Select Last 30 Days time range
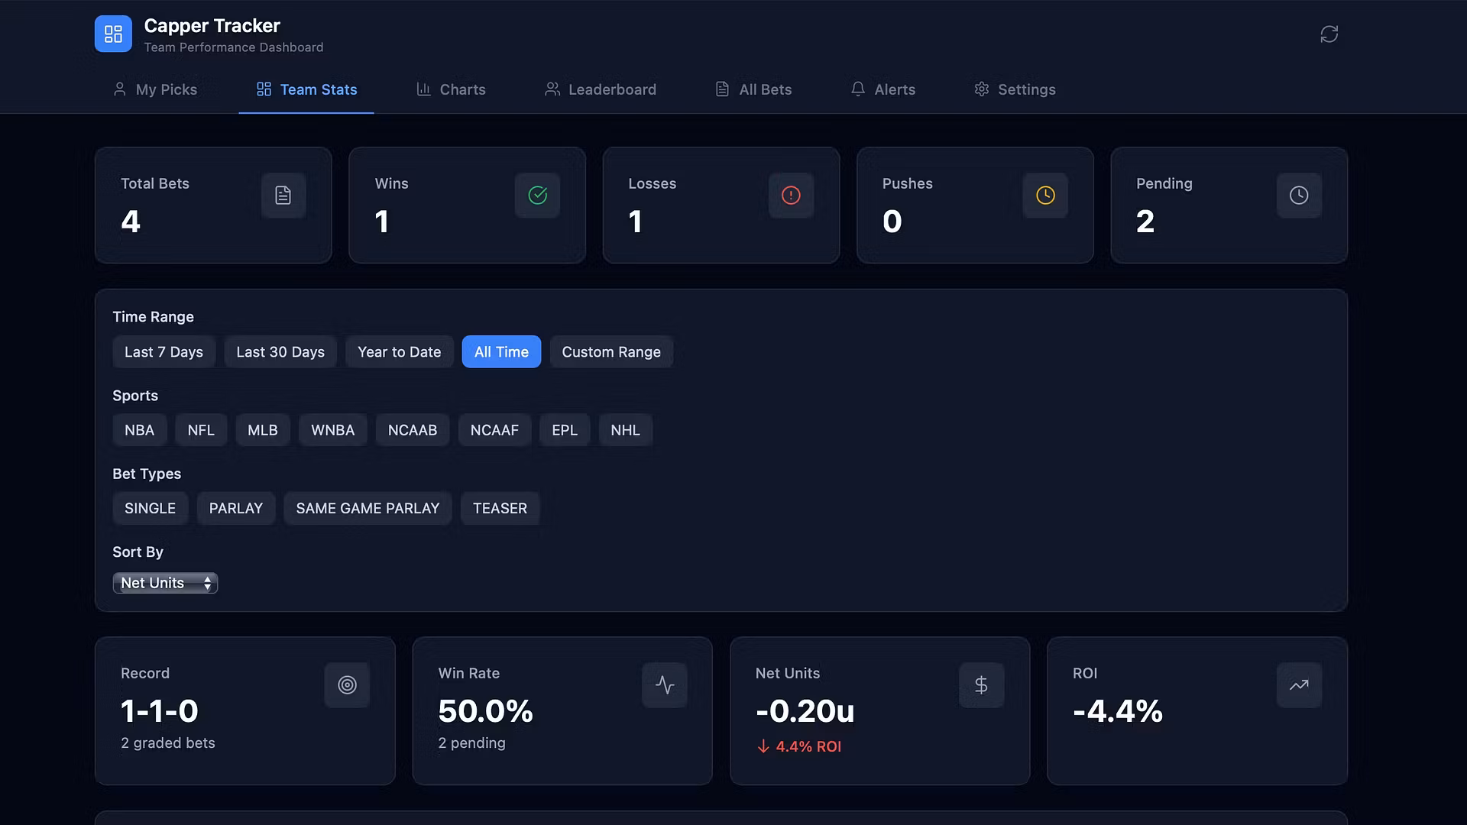Viewport: 1467px width, 825px height. tap(280, 352)
